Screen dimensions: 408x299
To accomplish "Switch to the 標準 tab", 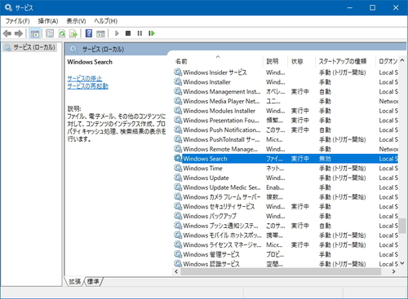I will click(x=94, y=282).
